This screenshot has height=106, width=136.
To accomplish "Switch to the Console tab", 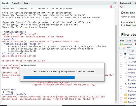I will tap(5, 3).
